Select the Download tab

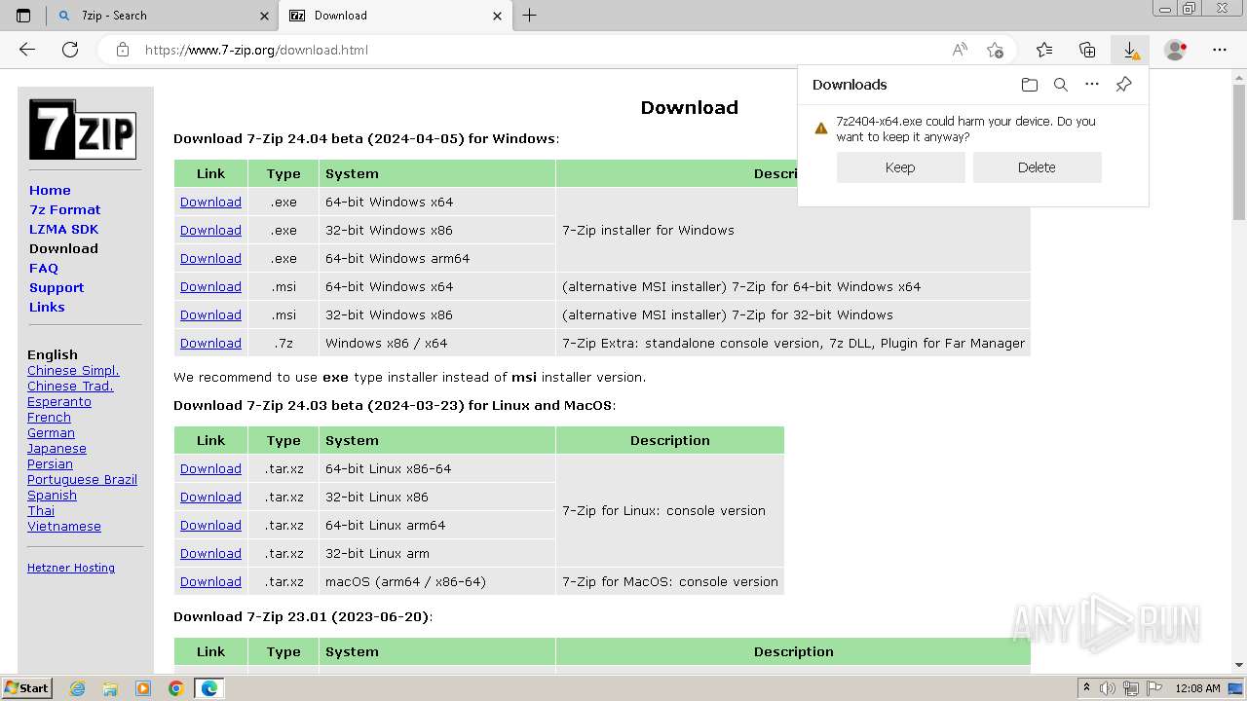point(396,16)
